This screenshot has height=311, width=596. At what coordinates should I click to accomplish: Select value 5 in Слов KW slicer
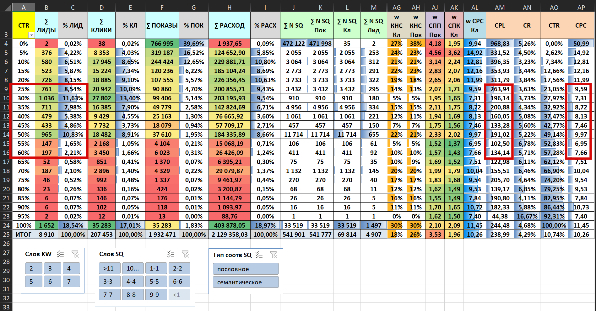pos(34,282)
